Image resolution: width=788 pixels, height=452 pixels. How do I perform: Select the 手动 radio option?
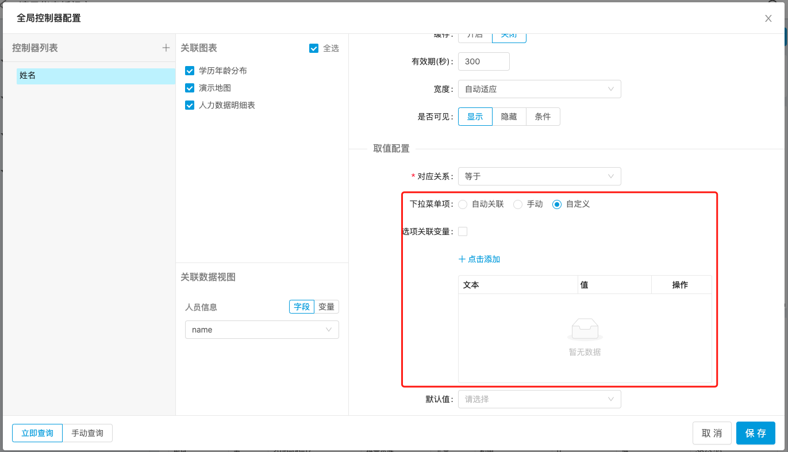pyautogui.click(x=517, y=204)
